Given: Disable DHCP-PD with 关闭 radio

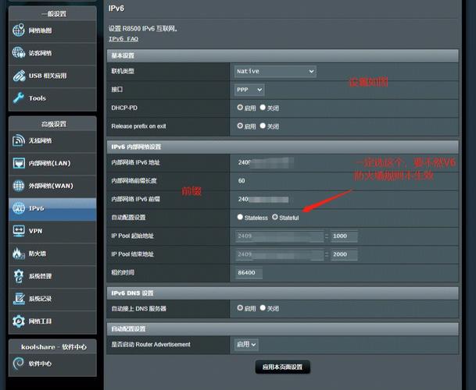Looking at the screenshot, I should pos(263,108).
